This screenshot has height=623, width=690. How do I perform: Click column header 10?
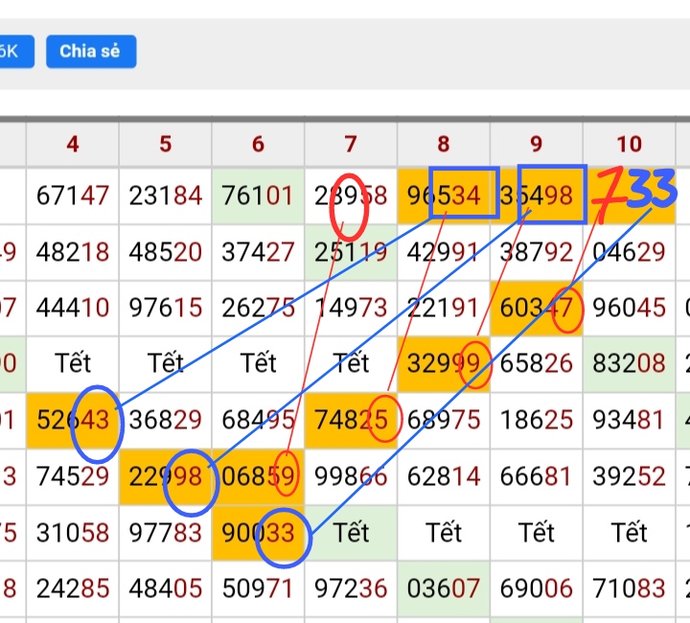(x=629, y=144)
